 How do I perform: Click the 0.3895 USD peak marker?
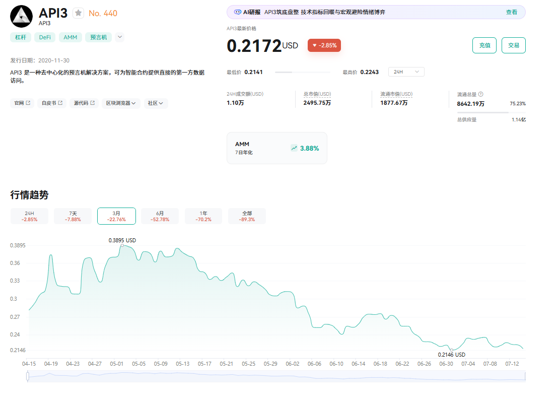(x=122, y=245)
